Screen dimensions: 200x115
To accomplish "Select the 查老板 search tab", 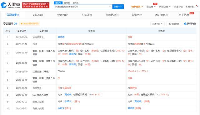I will click(x=67, y=3).
